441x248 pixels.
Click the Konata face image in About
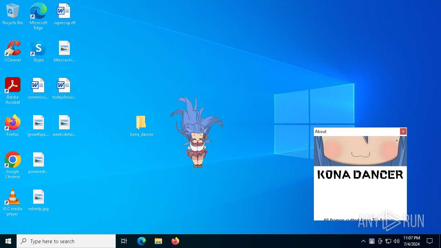[360, 151]
